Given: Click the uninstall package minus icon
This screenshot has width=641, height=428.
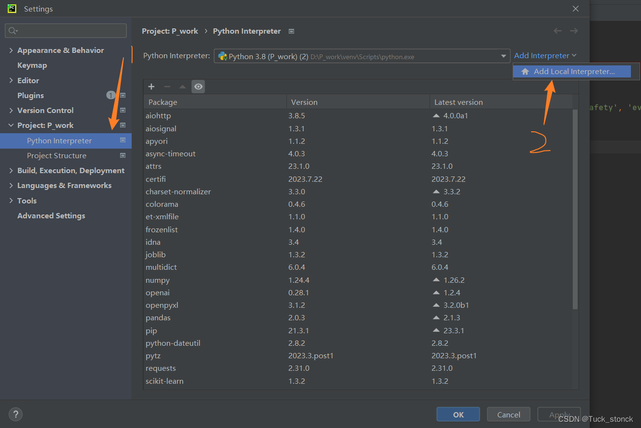Looking at the screenshot, I should 167,87.
